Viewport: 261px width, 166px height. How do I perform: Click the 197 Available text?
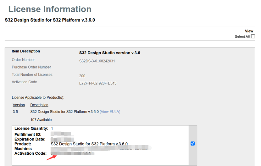41,120
